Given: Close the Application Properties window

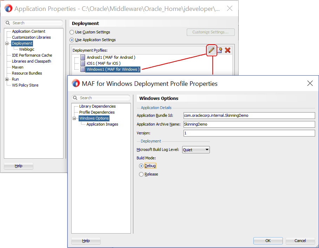Looking at the screenshot, I should (230, 8).
